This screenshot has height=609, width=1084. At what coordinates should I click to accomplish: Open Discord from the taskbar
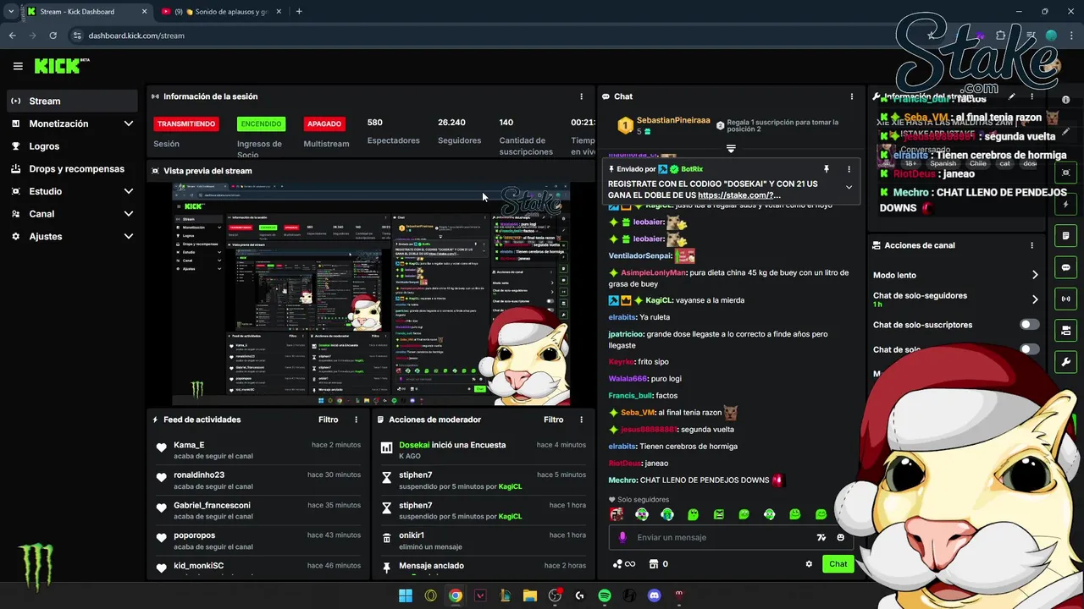(654, 595)
